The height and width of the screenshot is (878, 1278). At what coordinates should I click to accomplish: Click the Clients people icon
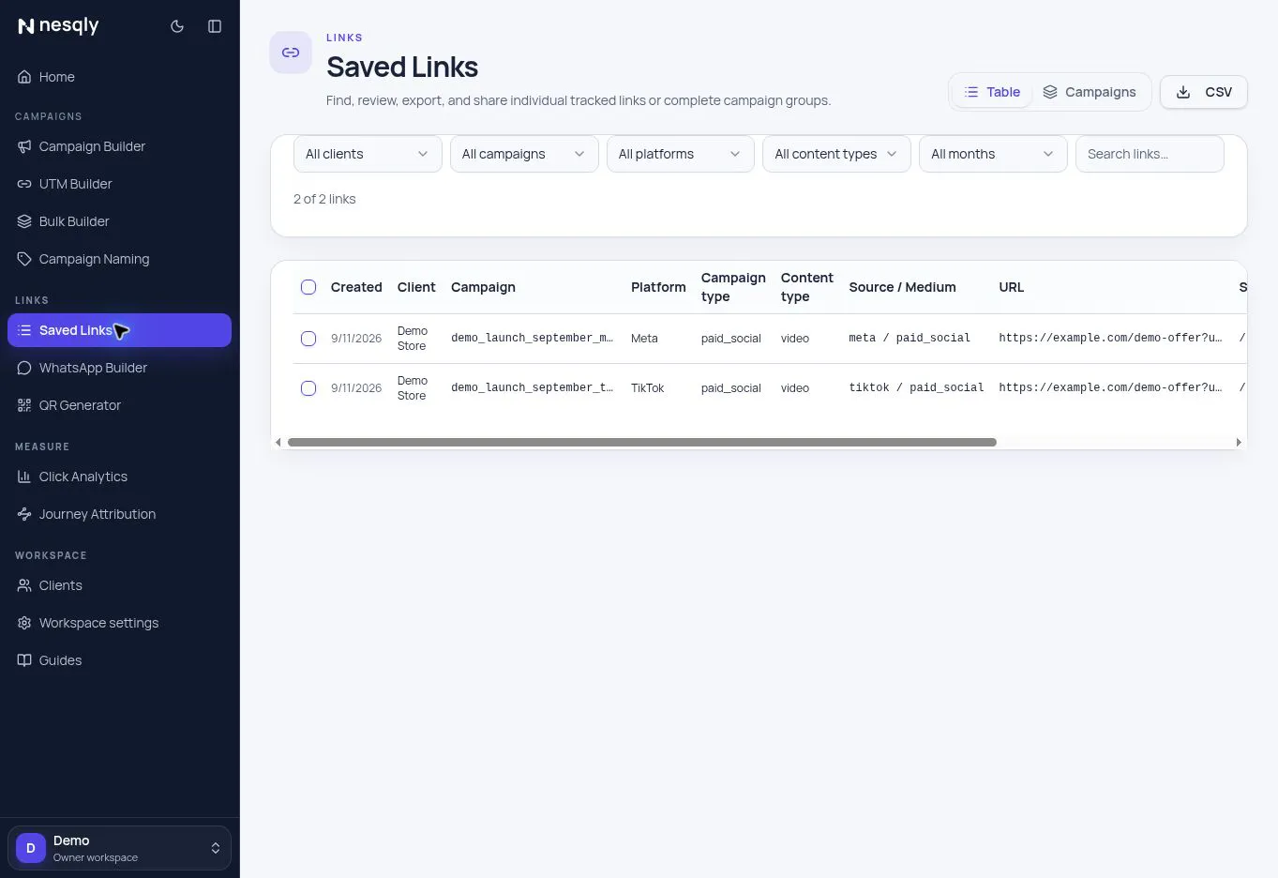[x=24, y=585]
